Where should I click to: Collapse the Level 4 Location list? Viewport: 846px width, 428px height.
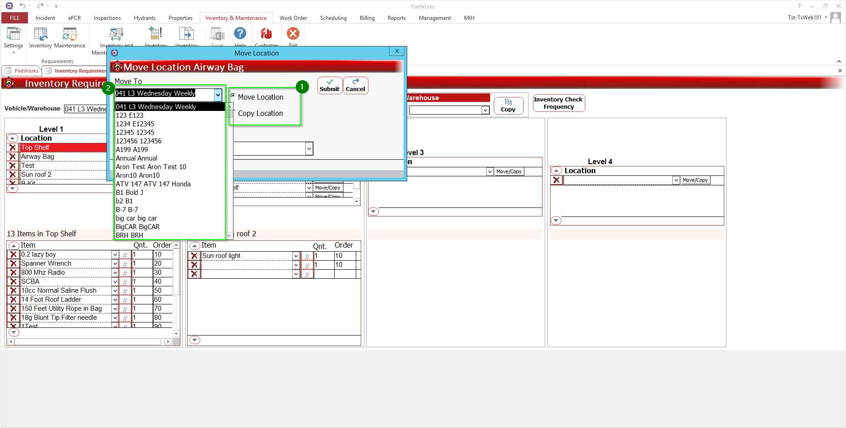click(x=556, y=170)
